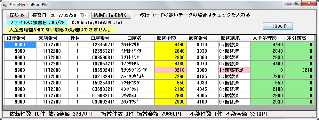319x120 pixels.
Task: Click the ファイルの振替日:05/29 label
Action: pos(37,23)
